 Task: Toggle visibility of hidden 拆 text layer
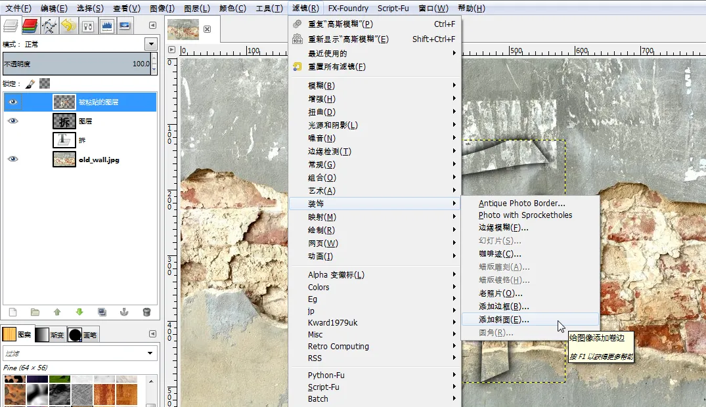tap(13, 140)
